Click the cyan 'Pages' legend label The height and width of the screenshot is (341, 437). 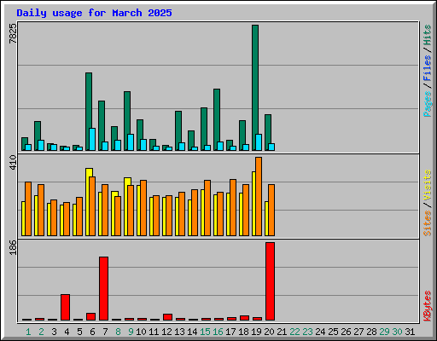427,104
